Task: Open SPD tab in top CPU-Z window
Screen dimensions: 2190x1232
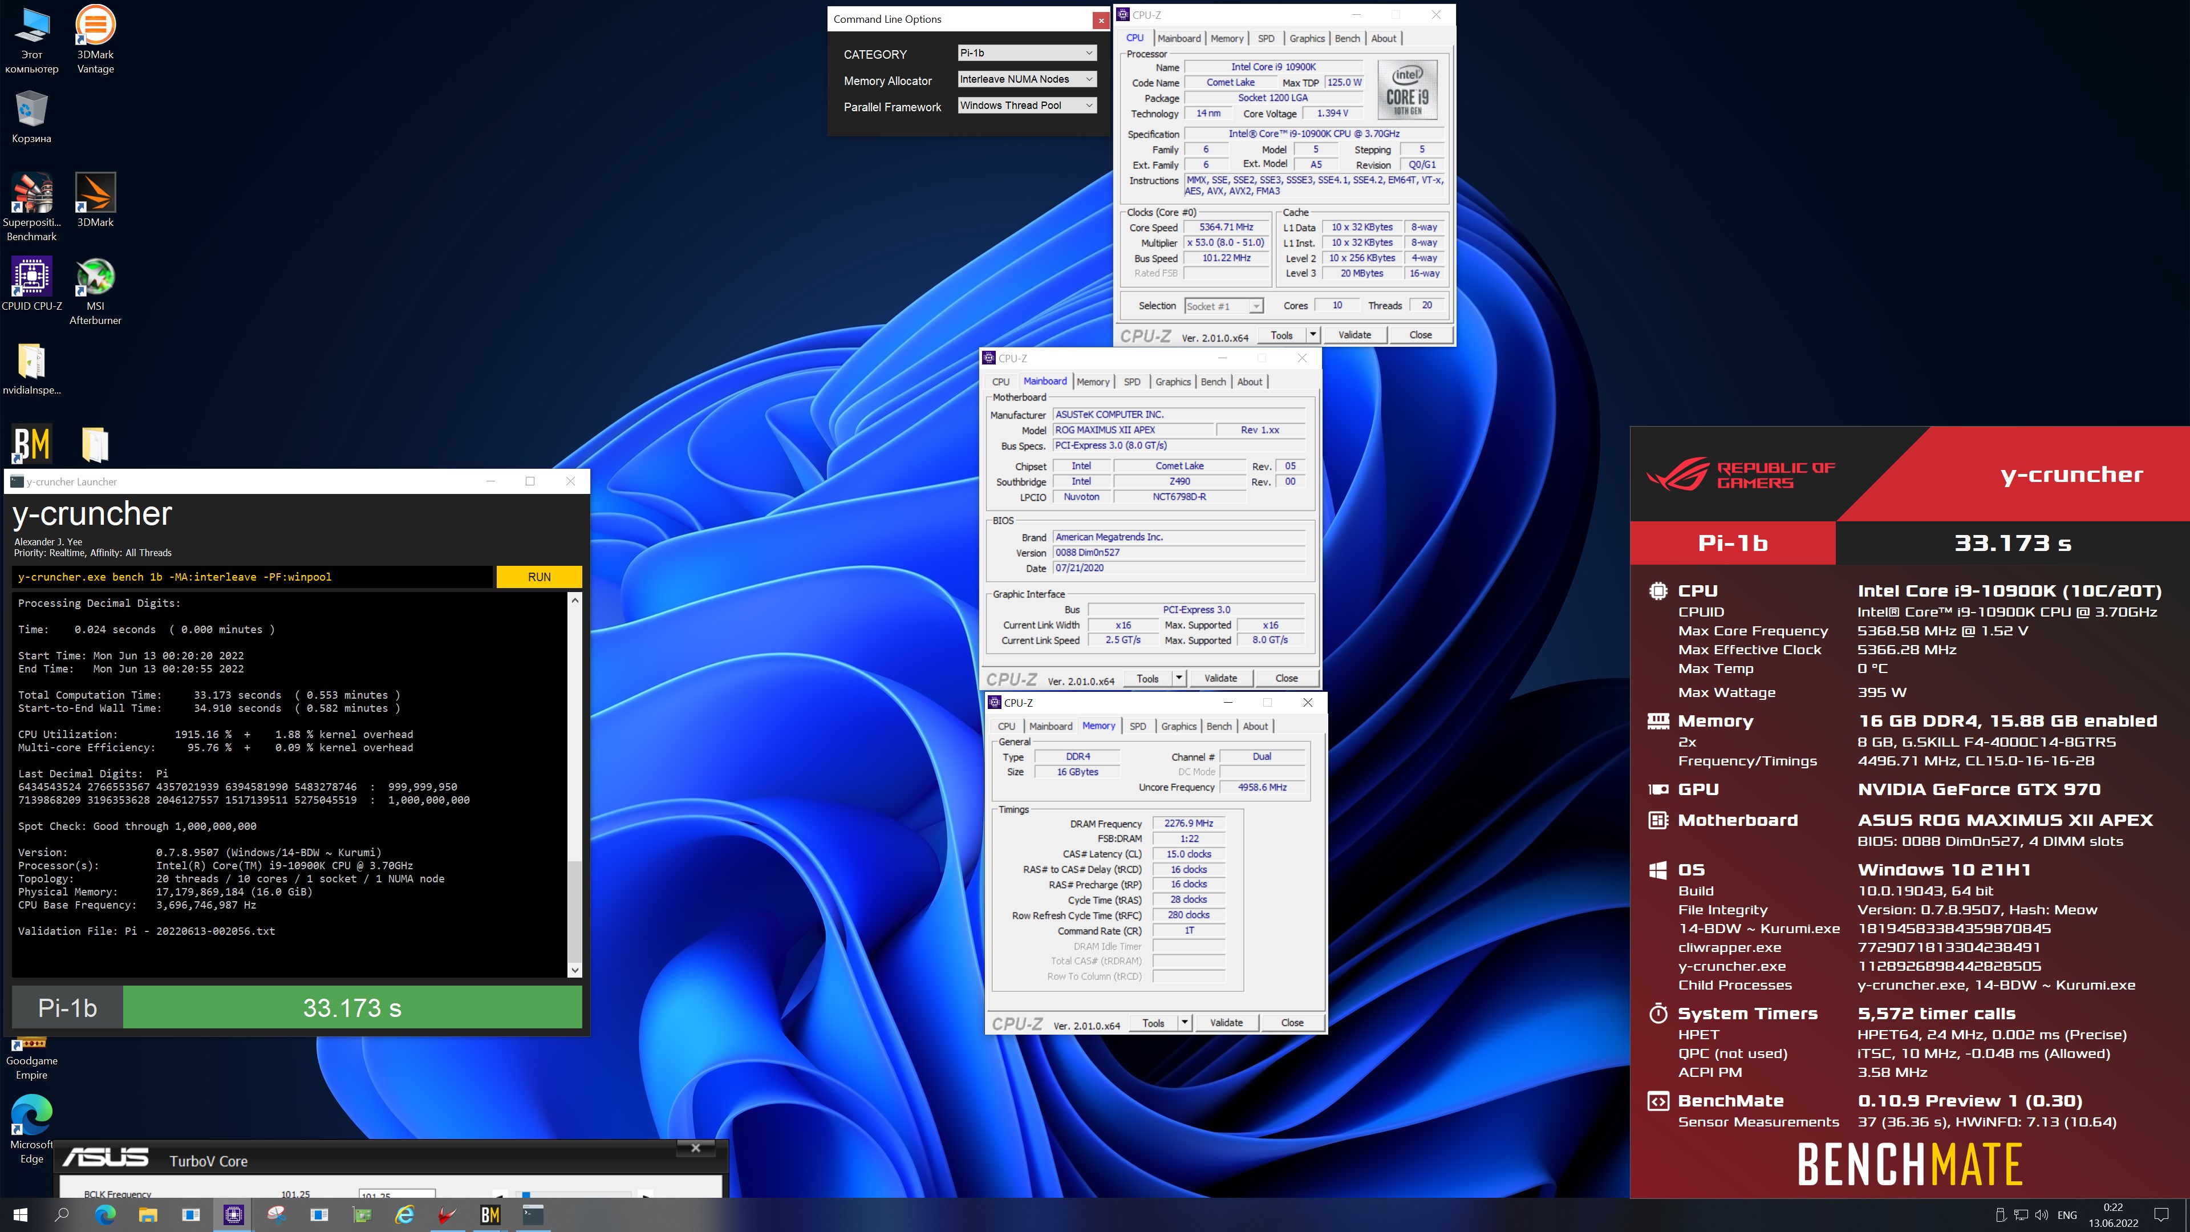Action: tap(1266, 38)
